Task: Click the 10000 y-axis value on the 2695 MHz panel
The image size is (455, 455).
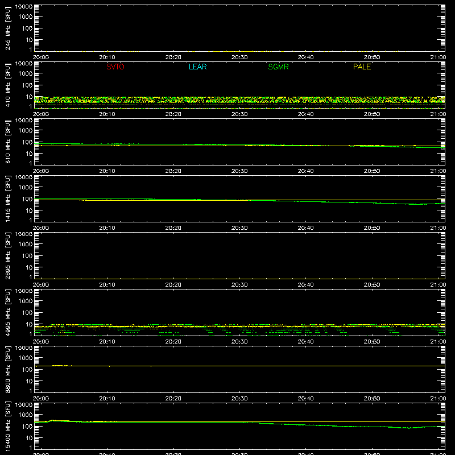Action: pos(24,234)
